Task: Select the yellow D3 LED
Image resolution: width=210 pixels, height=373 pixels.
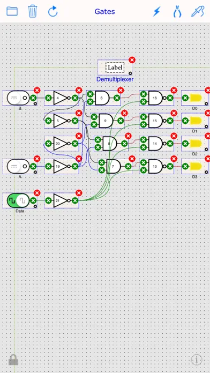Action: coord(196,166)
